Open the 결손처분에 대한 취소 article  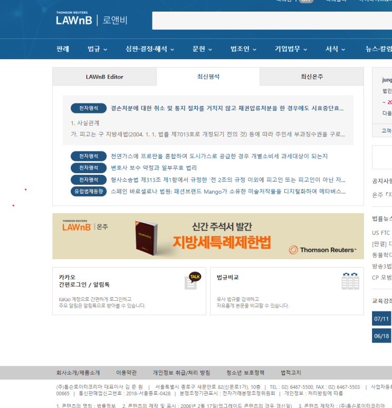click(227, 108)
